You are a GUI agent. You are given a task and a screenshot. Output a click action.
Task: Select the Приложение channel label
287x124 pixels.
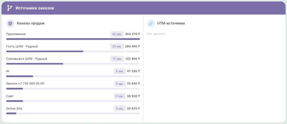click(16, 34)
